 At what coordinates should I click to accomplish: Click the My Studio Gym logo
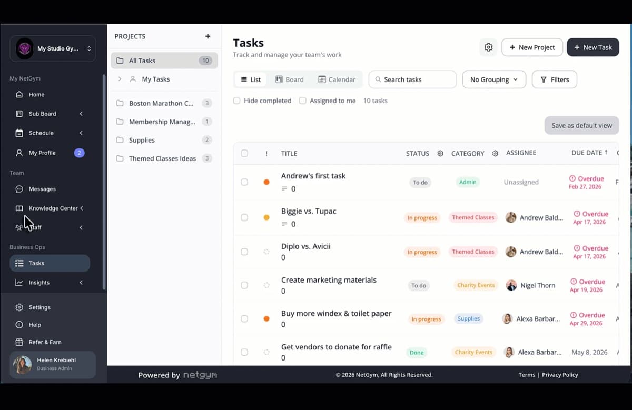[25, 48]
